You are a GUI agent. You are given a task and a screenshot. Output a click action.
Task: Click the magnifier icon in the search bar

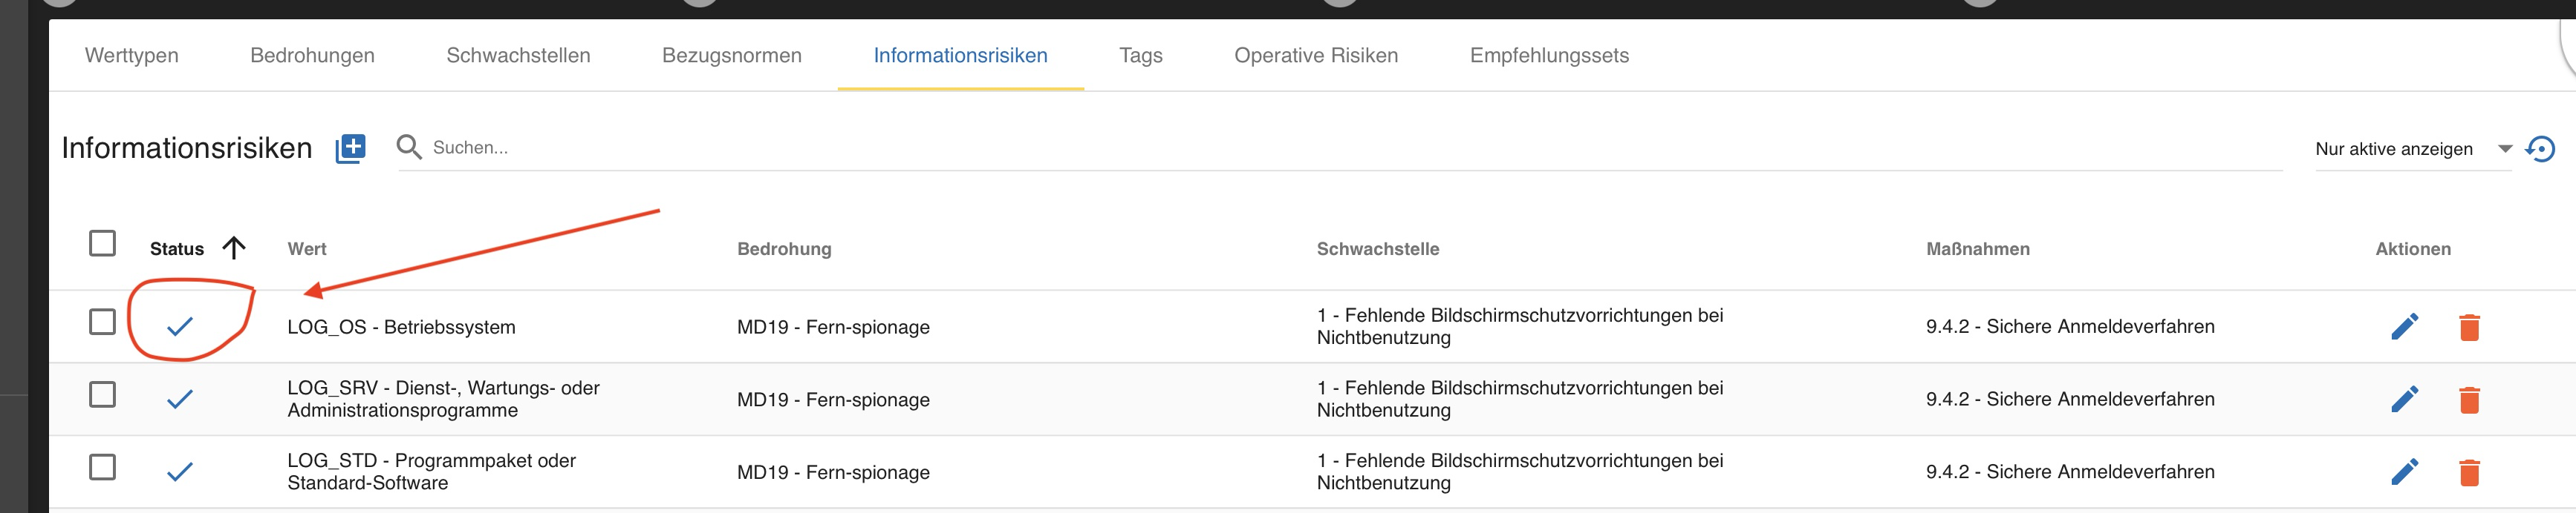409,147
